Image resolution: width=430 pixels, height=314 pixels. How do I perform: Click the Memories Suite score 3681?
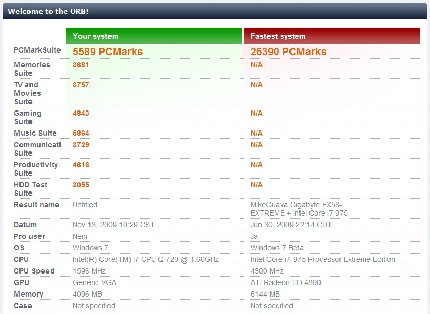point(81,65)
